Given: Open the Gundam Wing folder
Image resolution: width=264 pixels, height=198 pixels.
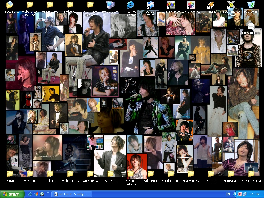Looking at the screenshot, I should click(171, 174).
